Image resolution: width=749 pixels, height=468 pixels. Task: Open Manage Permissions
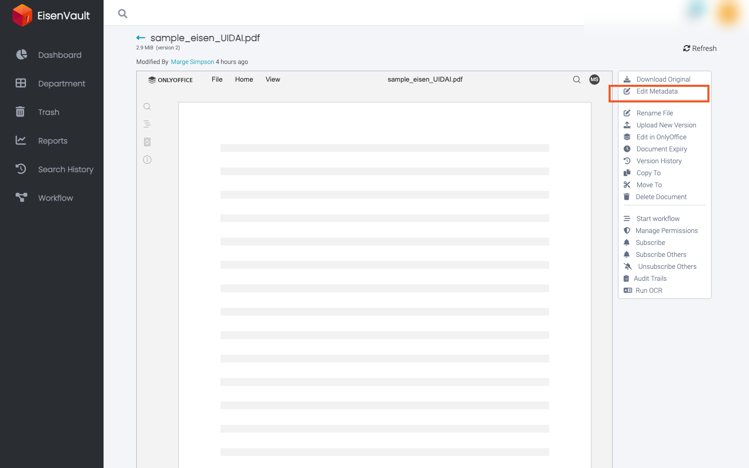click(661, 231)
